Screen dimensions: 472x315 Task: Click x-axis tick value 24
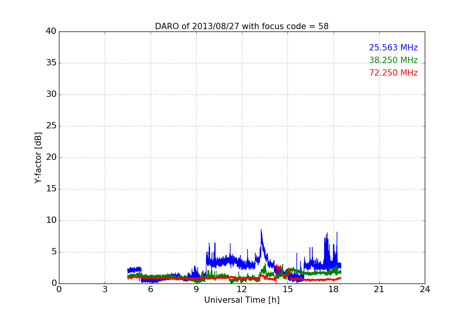point(425,289)
